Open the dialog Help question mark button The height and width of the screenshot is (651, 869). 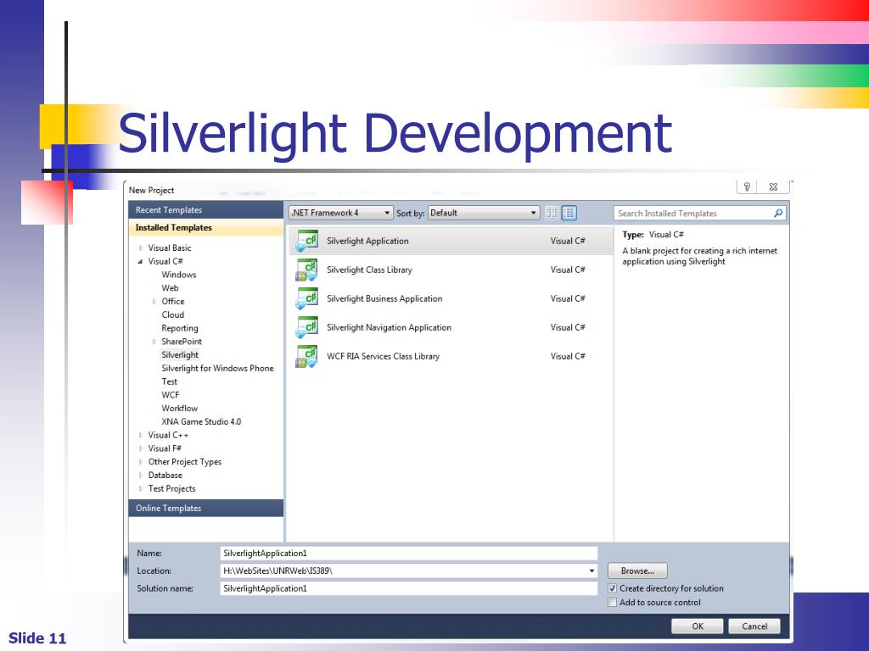[747, 186]
